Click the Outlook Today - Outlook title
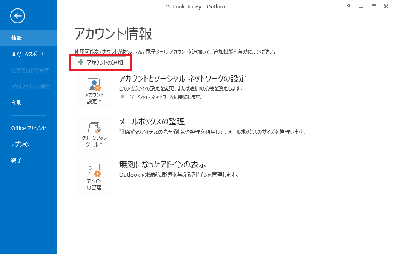The width and height of the screenshot is (393, 254). [196, 7]
